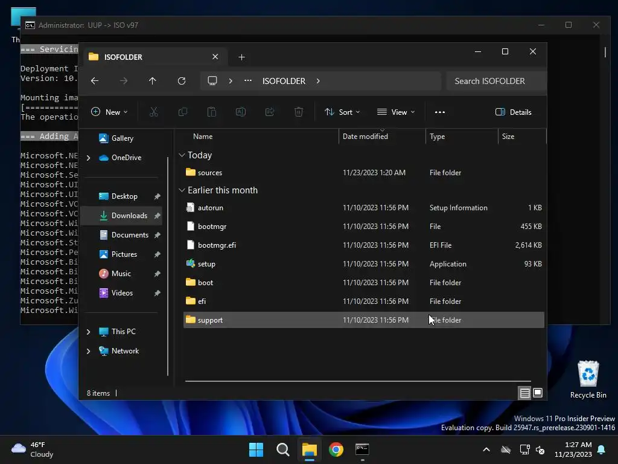Go up one folder level
The height and width of the screenshot is (464, 618).
pos(152,81)
